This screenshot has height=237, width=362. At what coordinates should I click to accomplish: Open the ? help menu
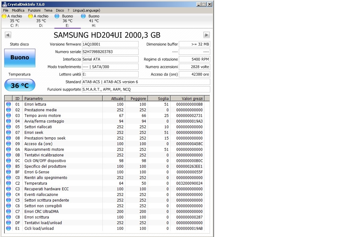coord(68,10)
